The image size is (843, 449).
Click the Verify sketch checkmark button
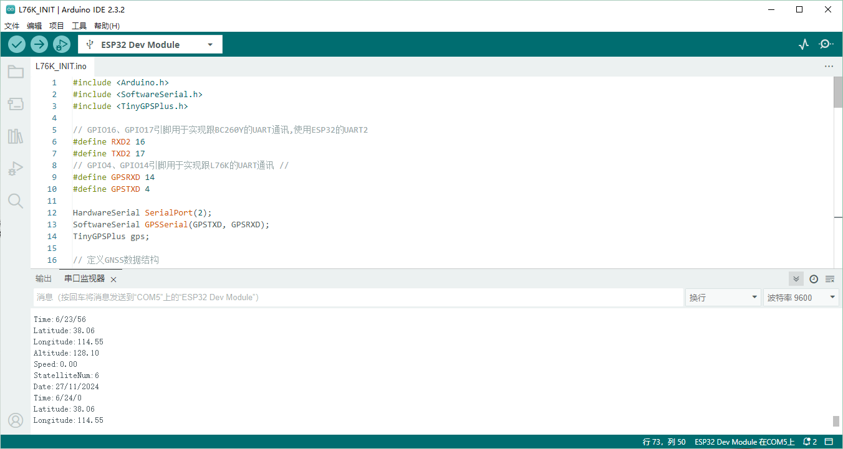tap(17, 44)
